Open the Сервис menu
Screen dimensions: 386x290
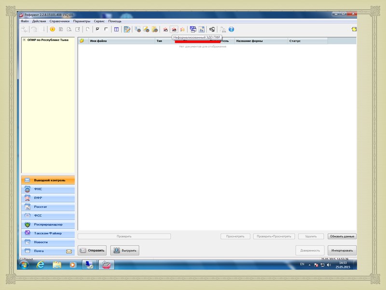click(99, 21)
